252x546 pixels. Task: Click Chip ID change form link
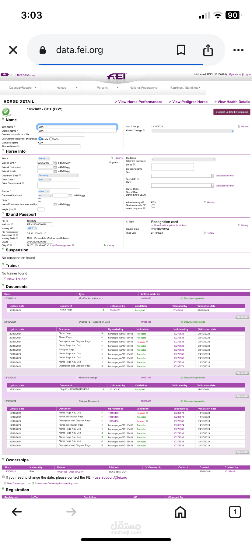[x=61, y=245]
